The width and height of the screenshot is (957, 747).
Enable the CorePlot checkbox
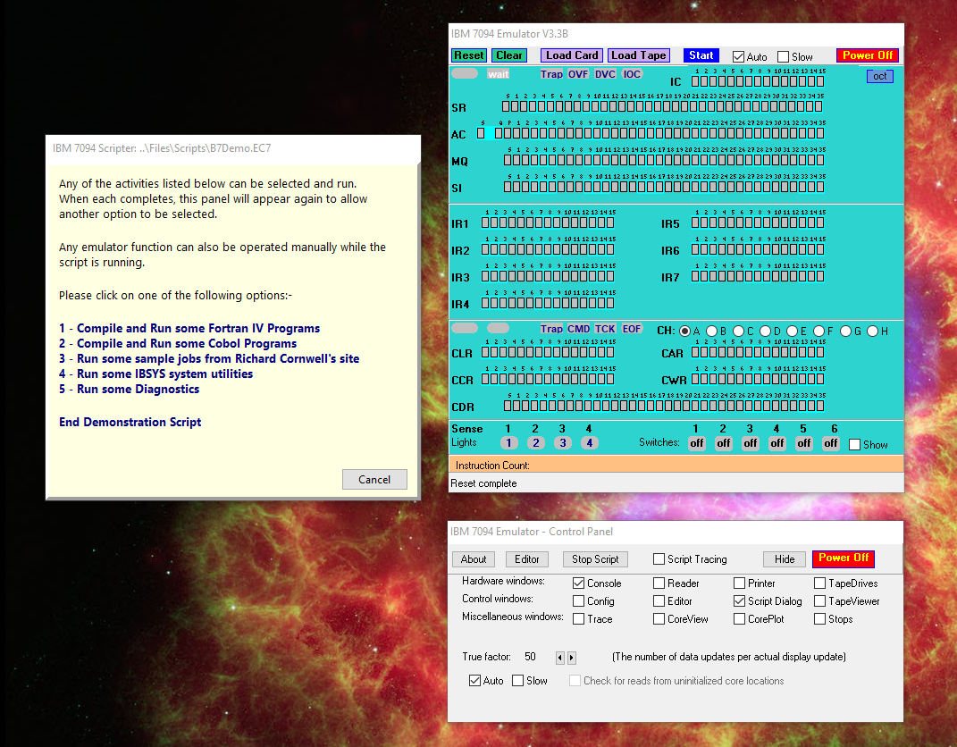click(739, 619)
